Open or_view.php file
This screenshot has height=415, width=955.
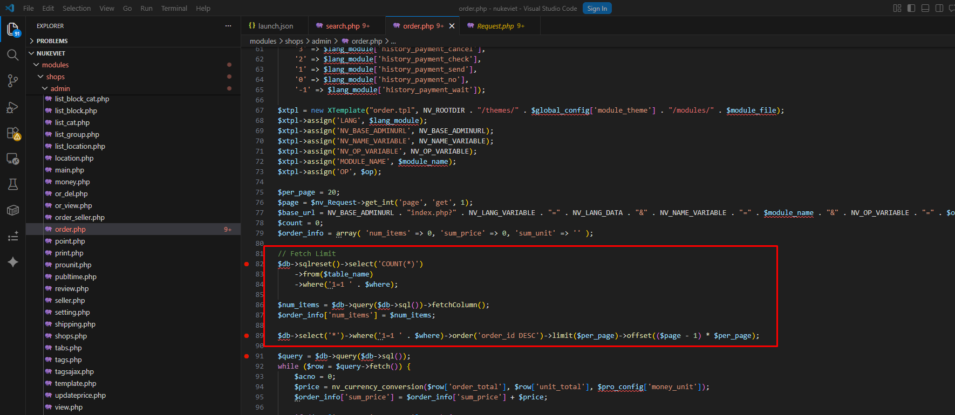[x=133, y=206]
